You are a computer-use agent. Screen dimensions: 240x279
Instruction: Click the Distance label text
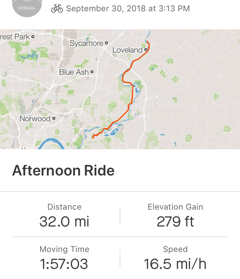[64, 207]
